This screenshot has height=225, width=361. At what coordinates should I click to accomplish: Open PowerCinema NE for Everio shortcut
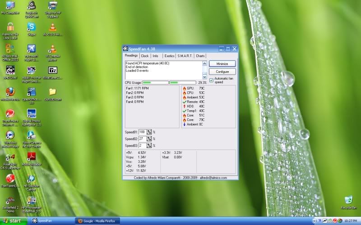[x=31, y=139]
